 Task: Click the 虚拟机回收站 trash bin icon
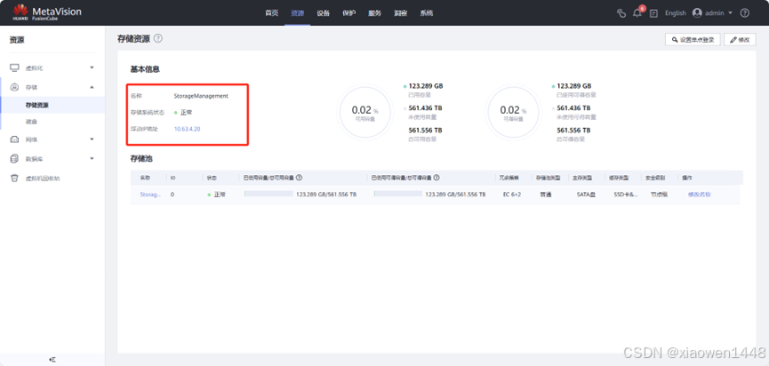coord(15,179)
